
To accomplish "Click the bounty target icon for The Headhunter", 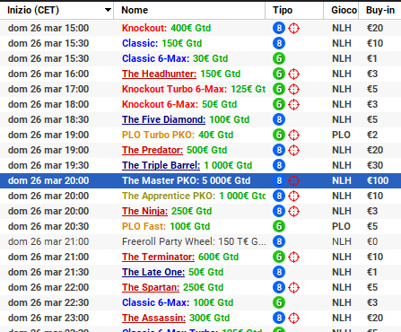I will [x=293, y=74].
